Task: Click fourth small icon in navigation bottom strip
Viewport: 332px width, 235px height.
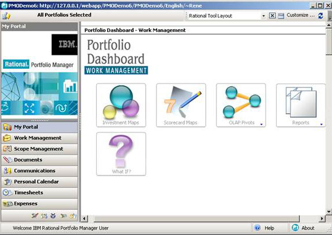Action: pos(63,216)
